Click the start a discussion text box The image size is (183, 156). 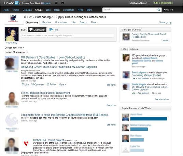68,36
